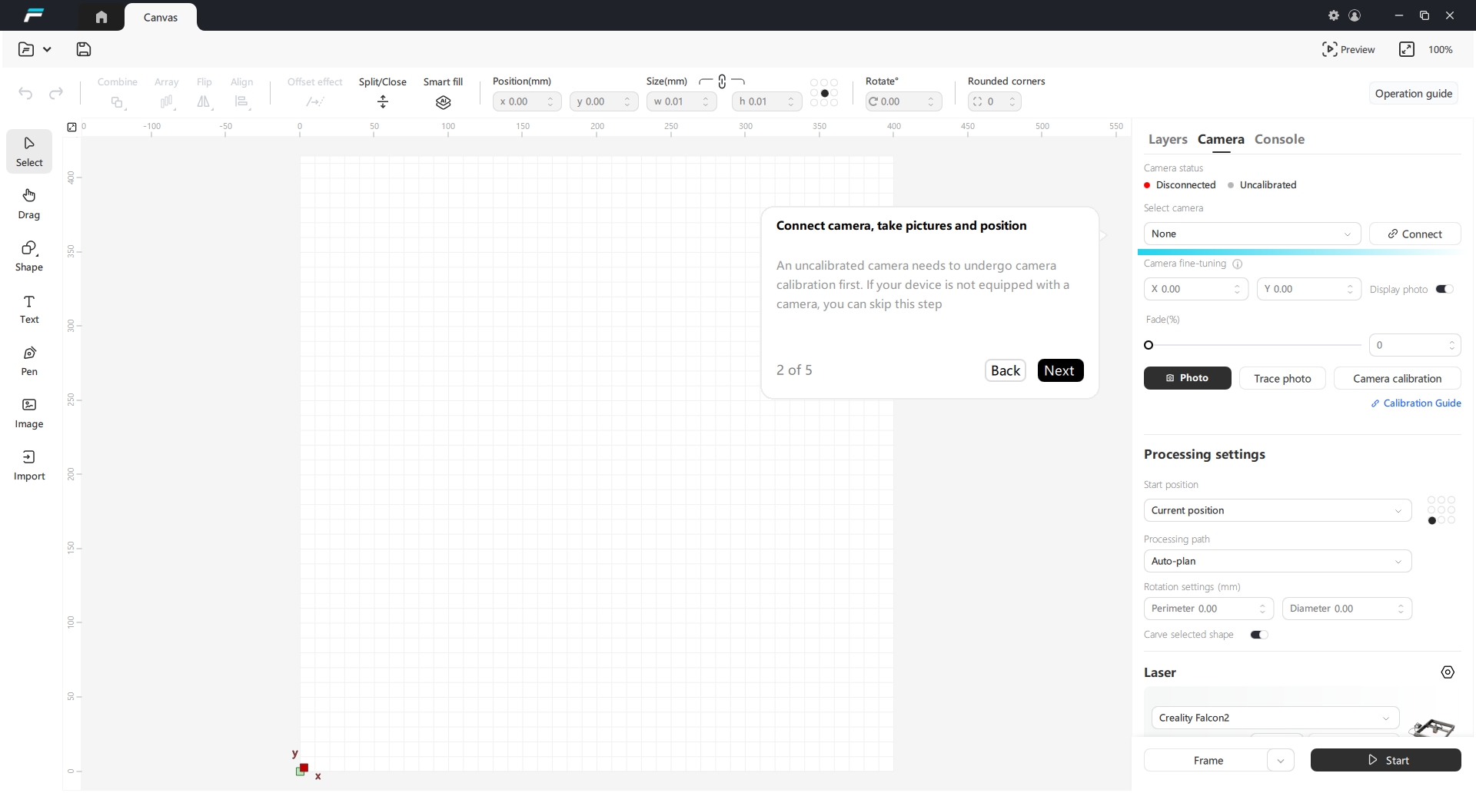
Task: Expand the Processing path Auto-plan dropdown
Action: pos(1276,561)
